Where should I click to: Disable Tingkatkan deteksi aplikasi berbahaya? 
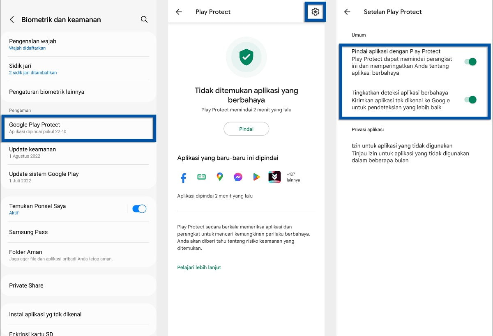tap(470, 99)
